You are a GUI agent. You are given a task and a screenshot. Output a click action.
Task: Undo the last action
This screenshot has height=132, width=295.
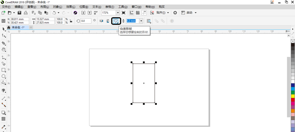[54, 13]
